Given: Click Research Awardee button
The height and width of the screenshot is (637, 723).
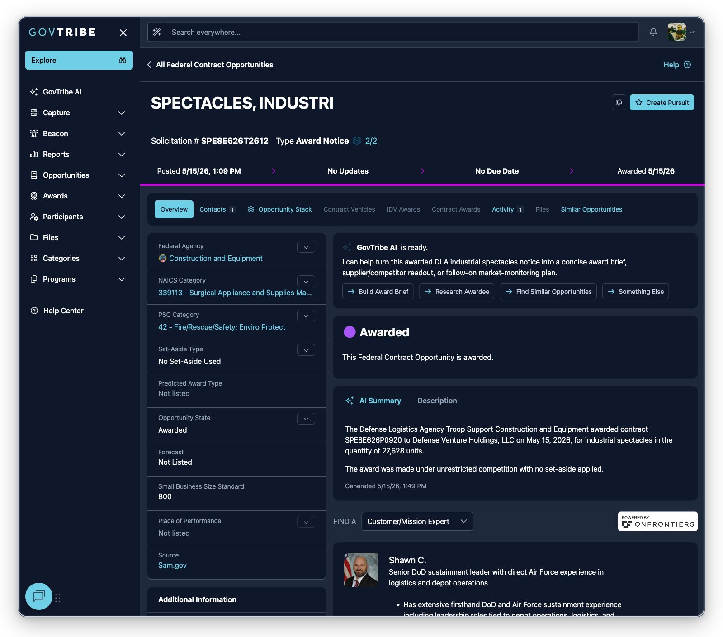Looking at the screenshot, I should pos(457,292).
